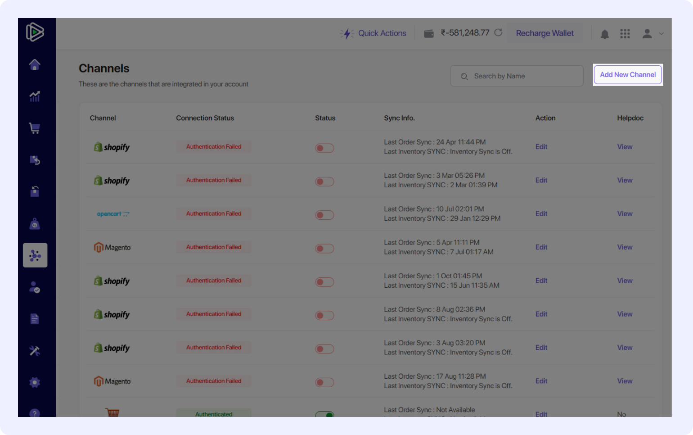The image size is (693, 435).
Task: Open the Quick Actions menu
Action: point(373,33)
